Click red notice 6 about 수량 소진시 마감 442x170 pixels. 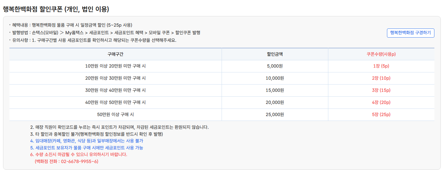pyautogui.click(x=78, y=155)
